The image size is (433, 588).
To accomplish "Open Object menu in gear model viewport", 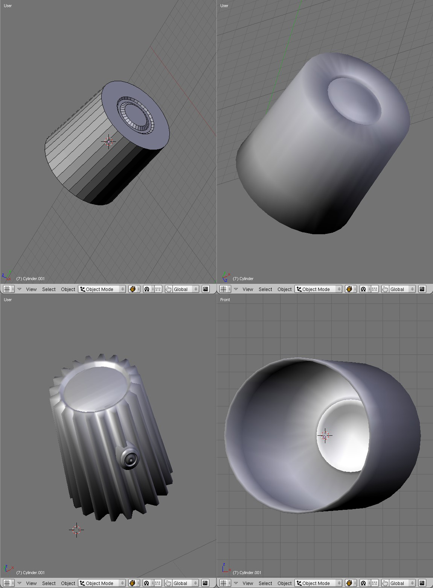I will click(x=68, y=583).
